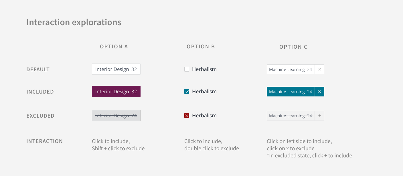Image resolution: width=403 pixels, height=176 pixels.
Task: Click the Interaction explorations title
Action: [x=74, y=22]
